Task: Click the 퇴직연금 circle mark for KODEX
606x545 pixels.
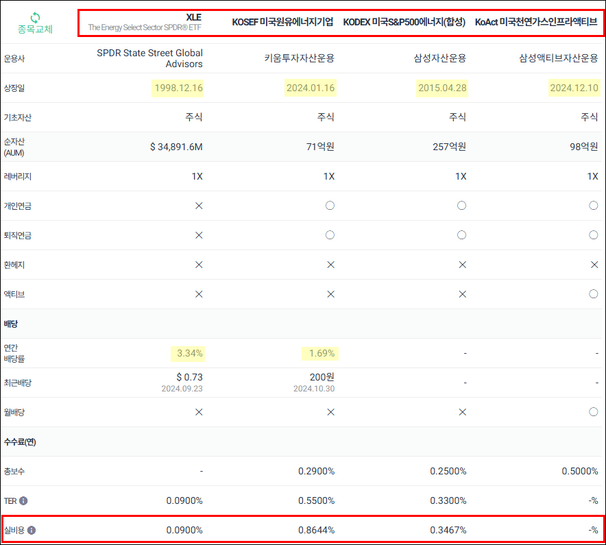Action: tap(461, 234)
